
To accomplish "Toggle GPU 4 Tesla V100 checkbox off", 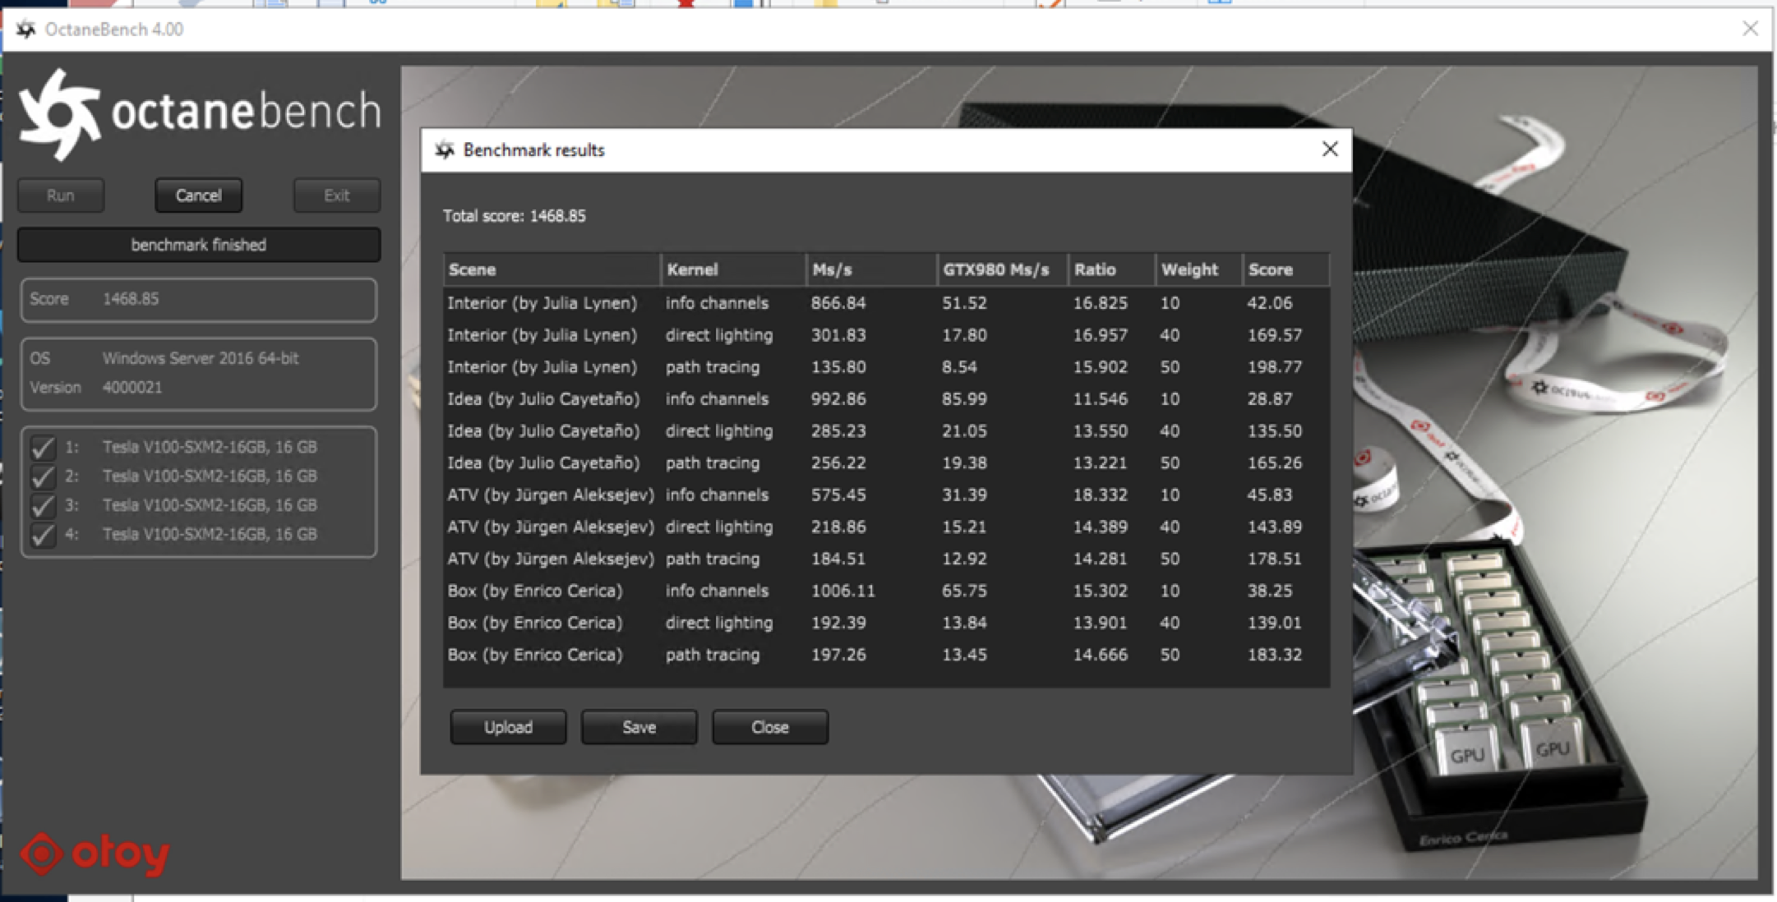I will (x=43, y=534).
